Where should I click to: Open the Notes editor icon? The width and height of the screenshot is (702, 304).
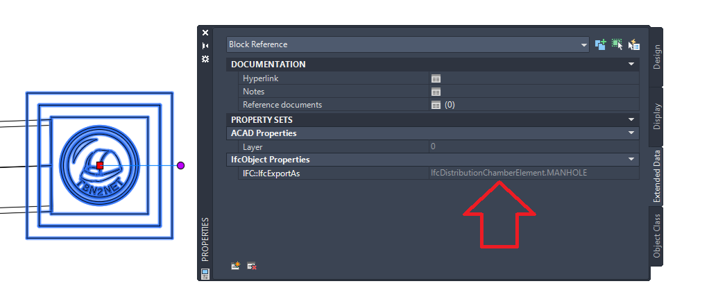point(436,92)
